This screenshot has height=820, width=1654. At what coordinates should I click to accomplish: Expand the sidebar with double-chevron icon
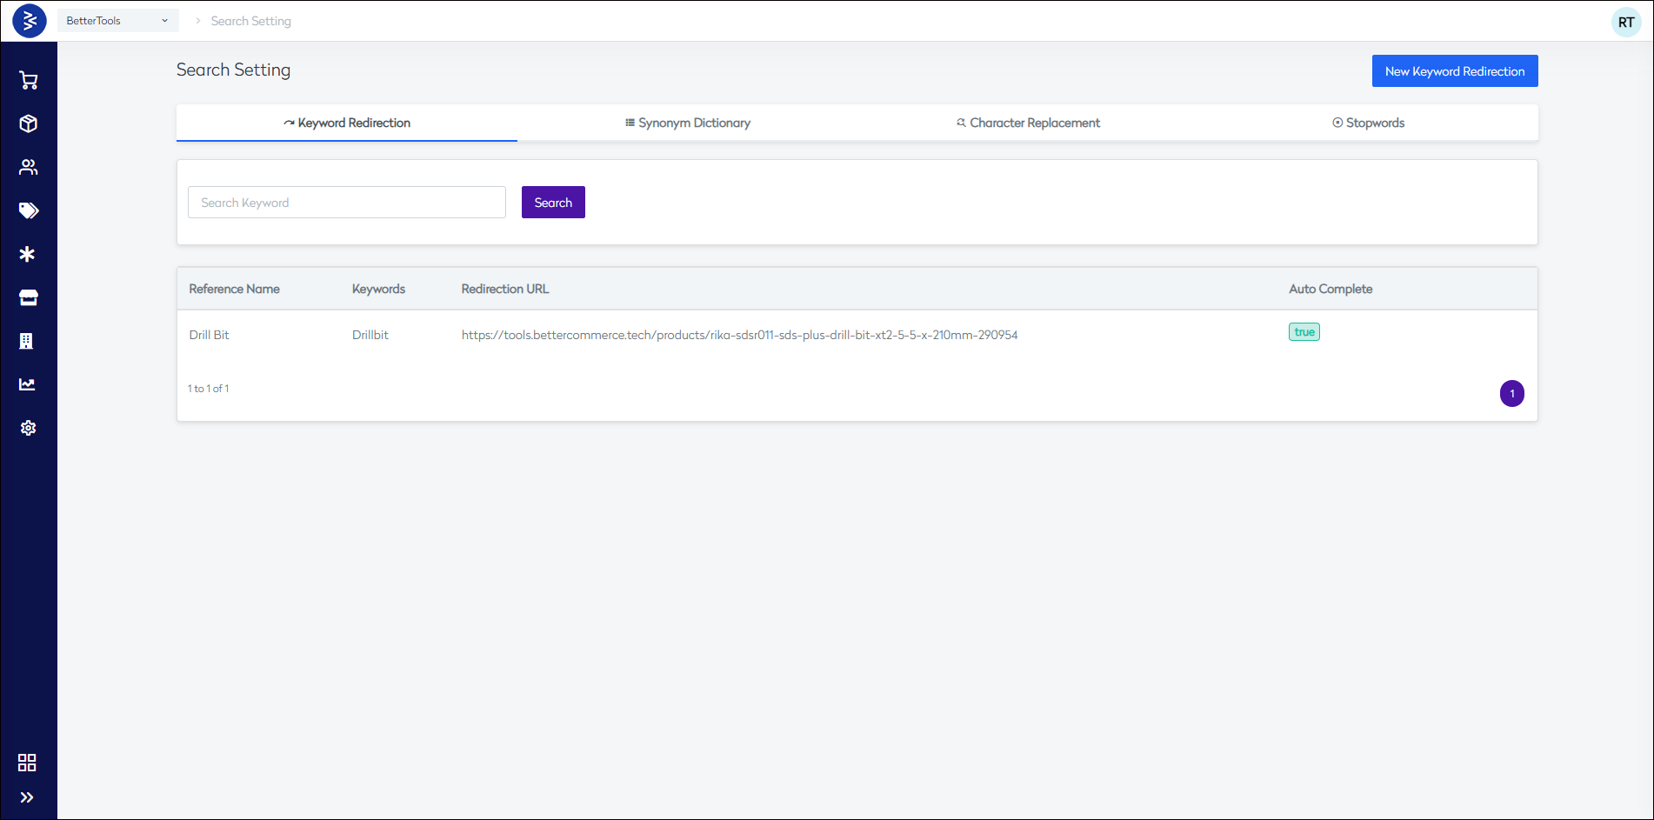(27, 797)
